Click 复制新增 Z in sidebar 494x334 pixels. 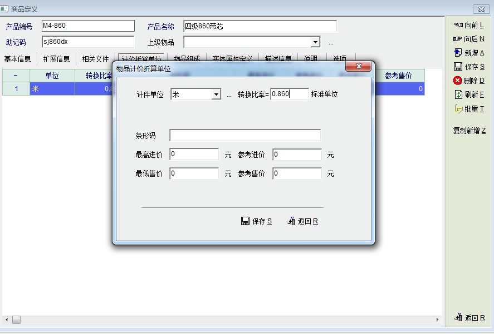[469, 131]
